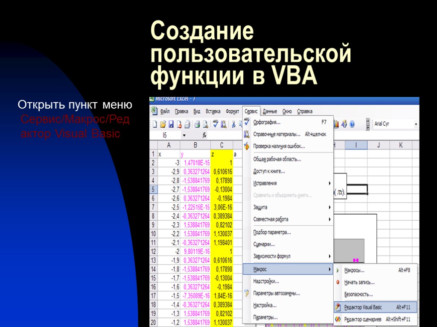Click the blue Help question mark icon
Screen dimensions: 437x327
pyautogui.click(x=352, y=124)
